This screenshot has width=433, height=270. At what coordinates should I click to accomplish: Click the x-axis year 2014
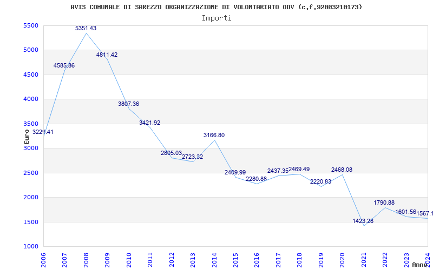click(214, 260)
